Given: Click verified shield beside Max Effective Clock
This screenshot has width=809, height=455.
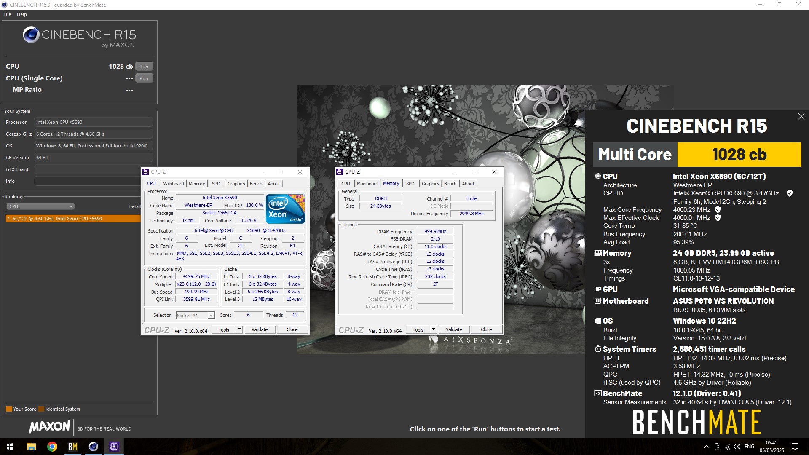Looking at the screenshot, I should point(718,218).
